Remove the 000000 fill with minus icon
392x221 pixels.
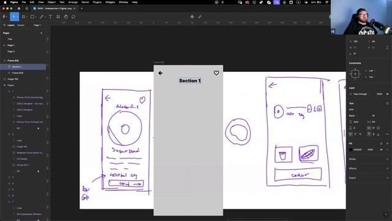[x=387, y=150]
